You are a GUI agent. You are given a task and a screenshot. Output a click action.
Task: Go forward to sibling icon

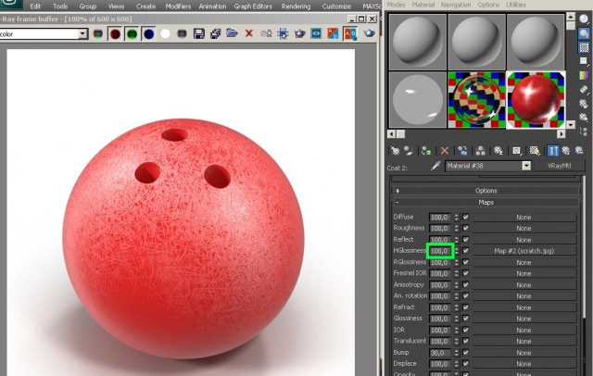click(x=579, y=151)
